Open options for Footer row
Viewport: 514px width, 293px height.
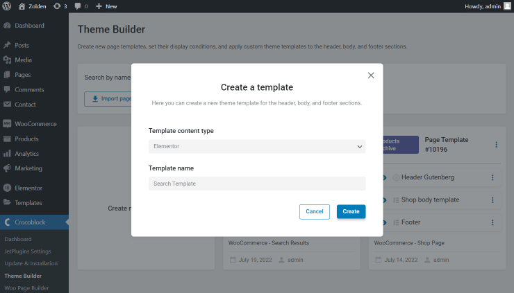tap(492, 222)
